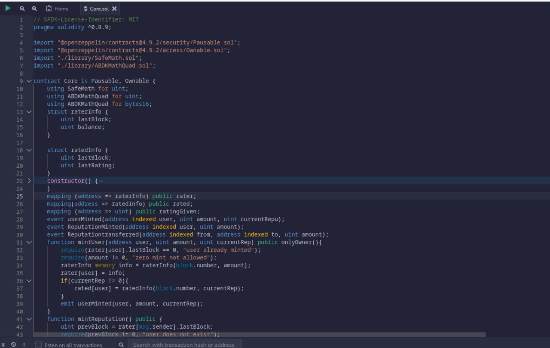Zoom in the editor font
The width and height of the screenshot is (550, 348).
[x=34, y=9]
